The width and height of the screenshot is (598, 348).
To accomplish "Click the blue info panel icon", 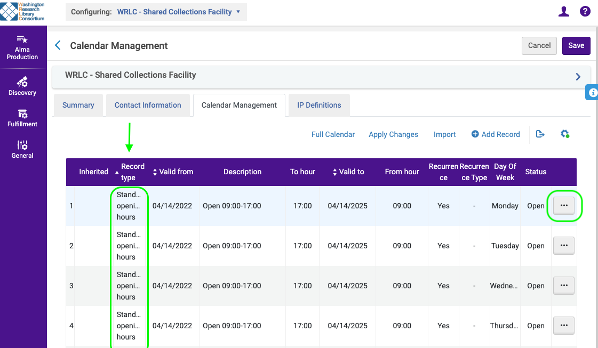I will (592, 92).
